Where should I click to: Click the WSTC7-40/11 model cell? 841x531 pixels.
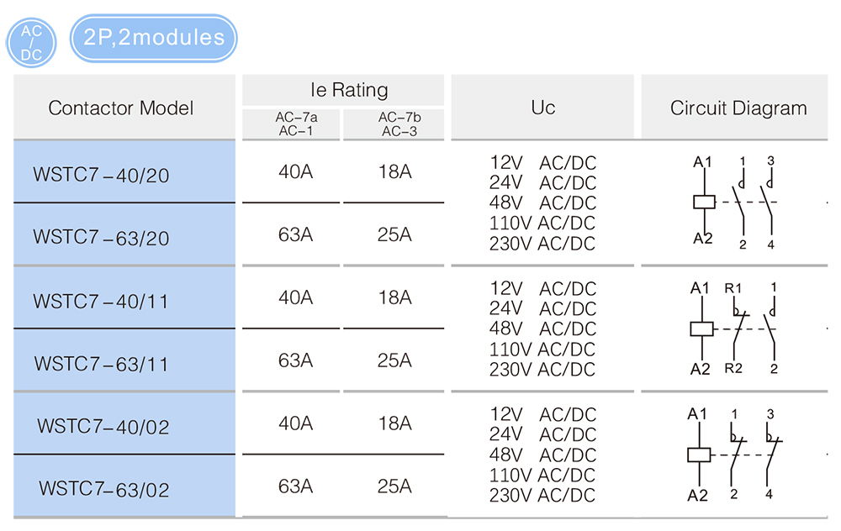(x=124, y=297)
